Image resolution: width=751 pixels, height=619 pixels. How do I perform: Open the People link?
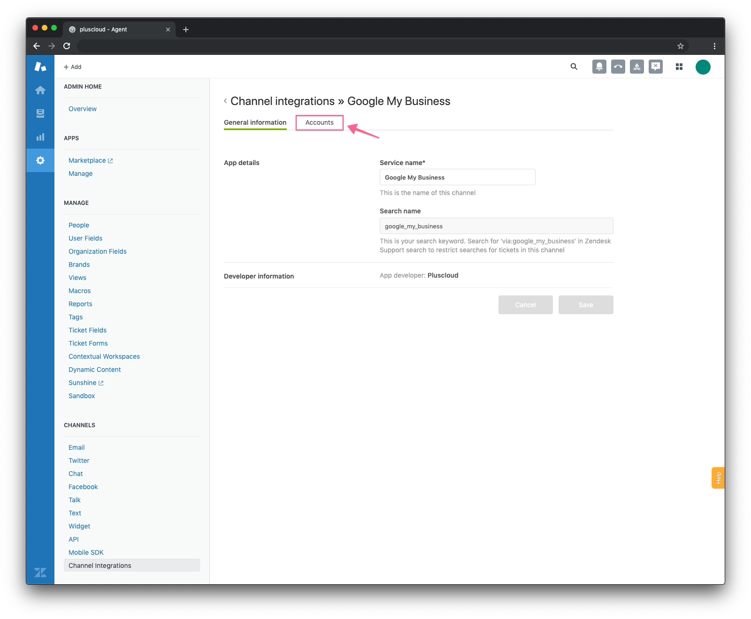(79, 225)
